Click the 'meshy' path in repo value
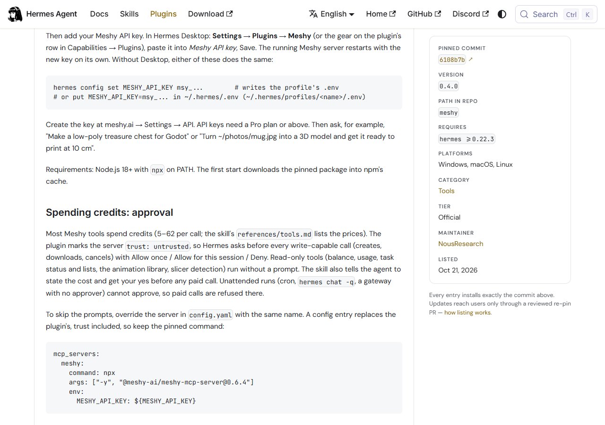 (x=449, y=112)
